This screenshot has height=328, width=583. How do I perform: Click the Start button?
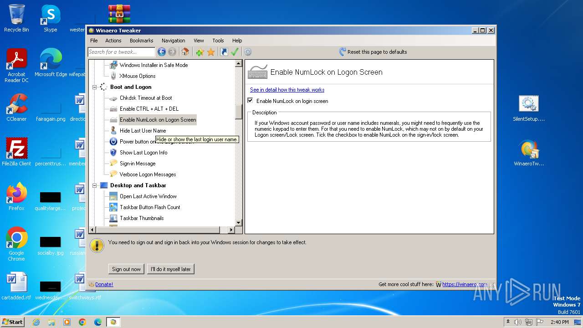(12, 322)
